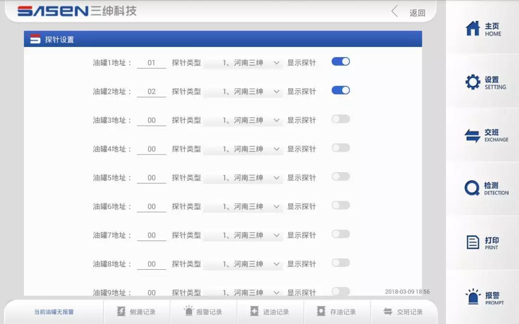
Task: Enable 显示探针 toggle for 油罐7
Action: [341, 234]
